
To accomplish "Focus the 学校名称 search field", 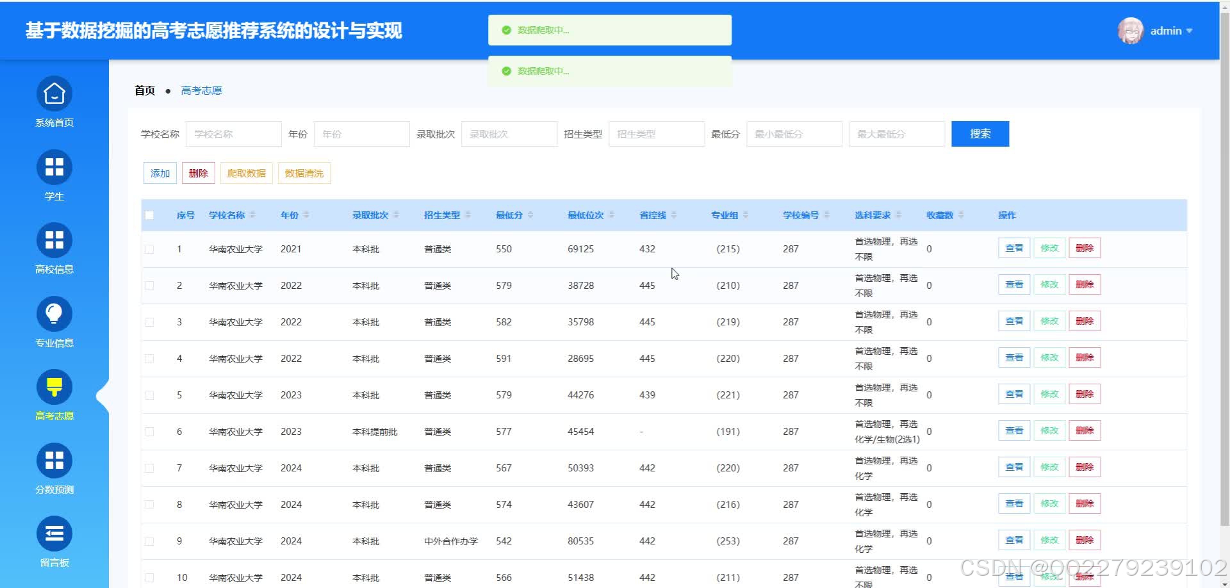I will (x=234, y=134).
